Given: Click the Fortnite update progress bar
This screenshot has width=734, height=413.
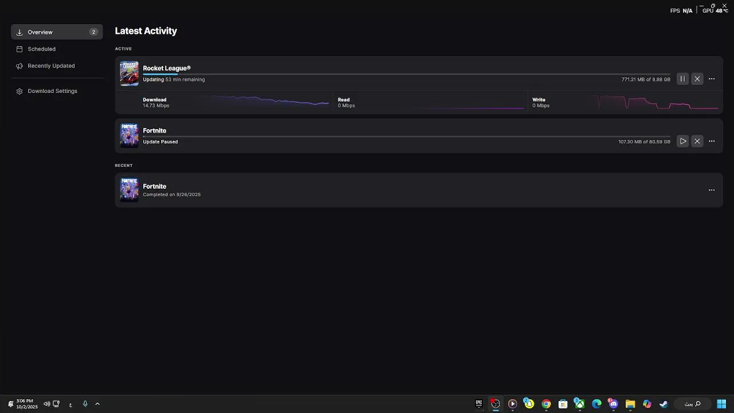Looking at the screenshot, I should click(x=406, y=137).
